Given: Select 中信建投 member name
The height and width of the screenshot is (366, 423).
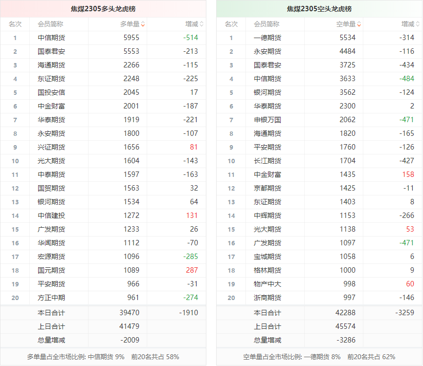Looking at the screenshot, I should tap(51, 215).
